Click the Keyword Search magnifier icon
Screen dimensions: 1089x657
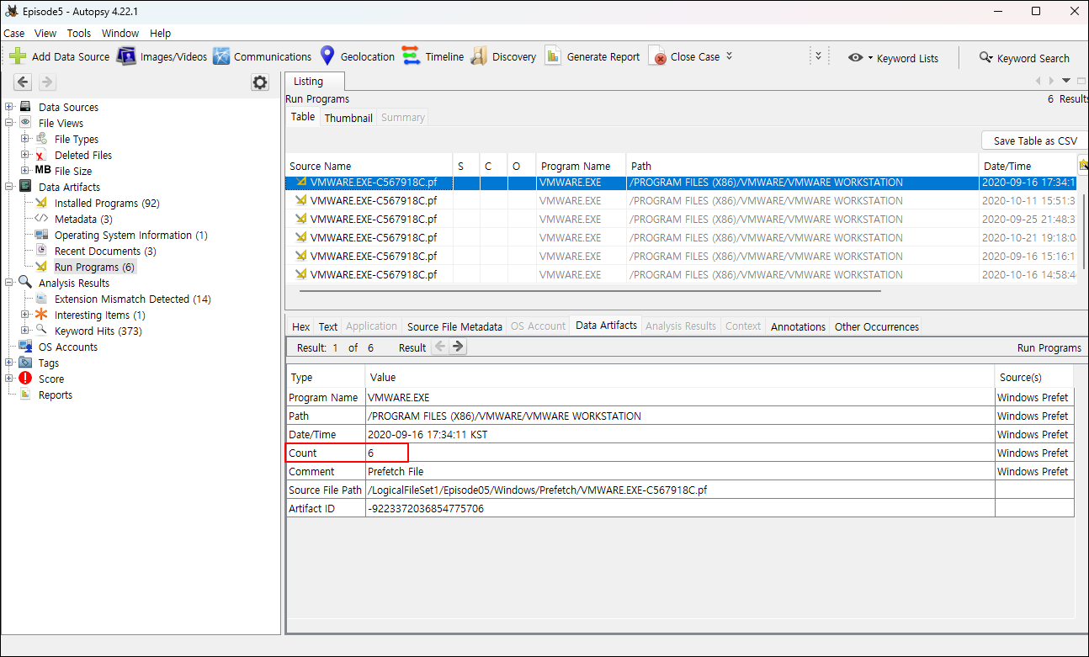[985, 57]
